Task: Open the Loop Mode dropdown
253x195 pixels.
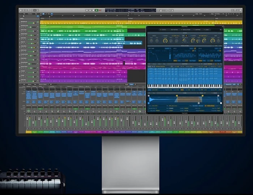Action: (202, 111)
